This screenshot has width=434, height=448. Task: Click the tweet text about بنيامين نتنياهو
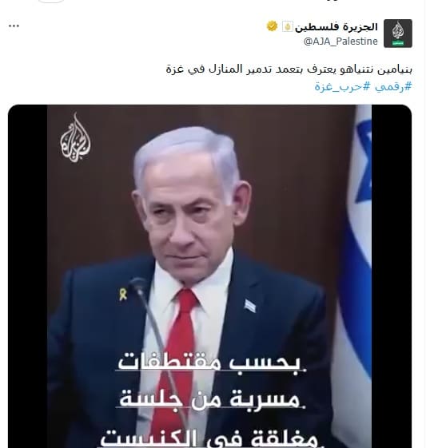coord(289,69)
